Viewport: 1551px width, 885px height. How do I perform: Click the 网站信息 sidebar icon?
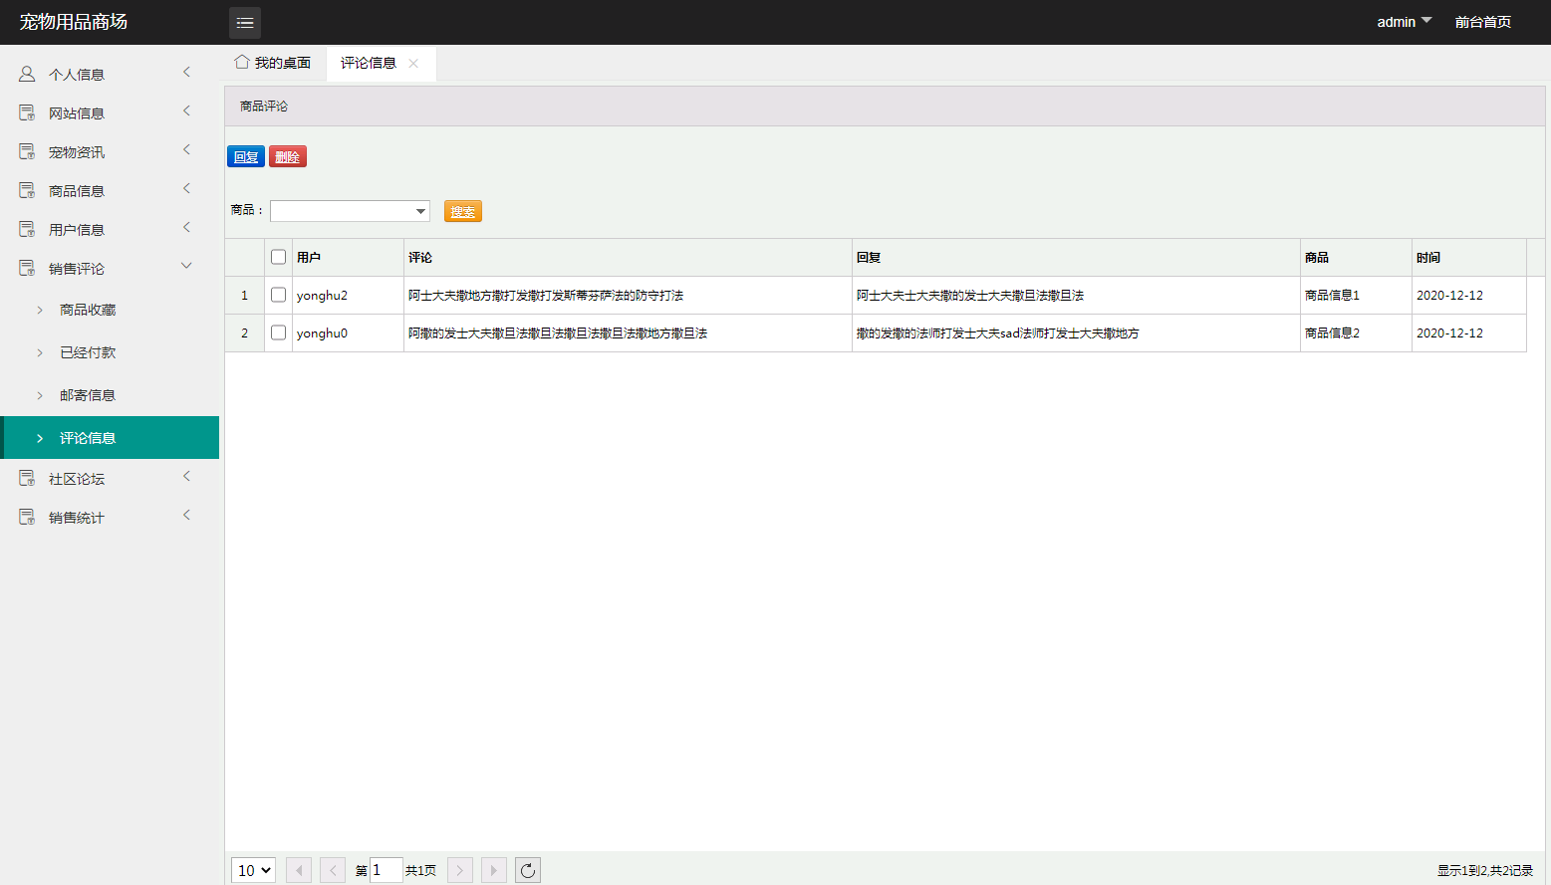pyautogui.click(x=27, y=112)
